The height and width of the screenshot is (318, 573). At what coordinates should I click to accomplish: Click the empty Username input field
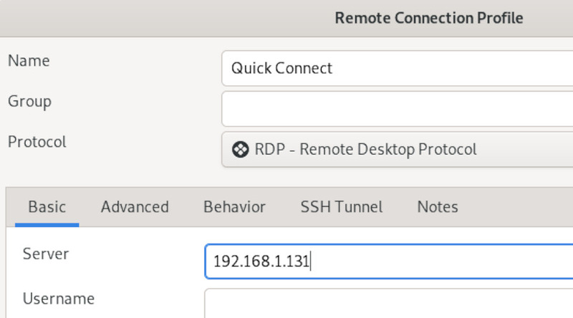coord(387,303)
